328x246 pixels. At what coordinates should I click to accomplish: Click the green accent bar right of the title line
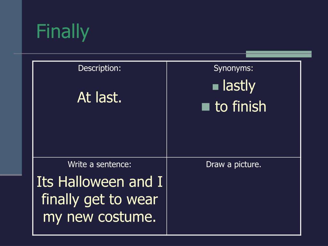[x=279, y=54]
